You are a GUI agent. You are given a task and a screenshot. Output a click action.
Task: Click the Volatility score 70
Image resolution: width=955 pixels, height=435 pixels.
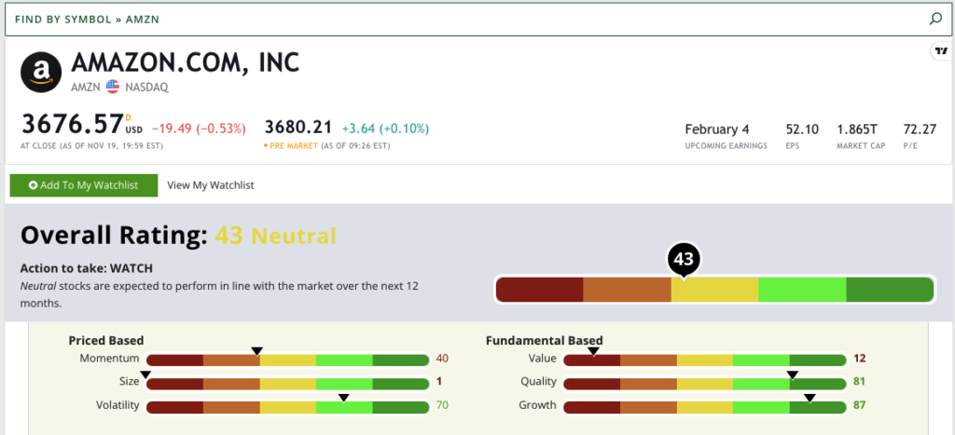[x=442, y=405]
